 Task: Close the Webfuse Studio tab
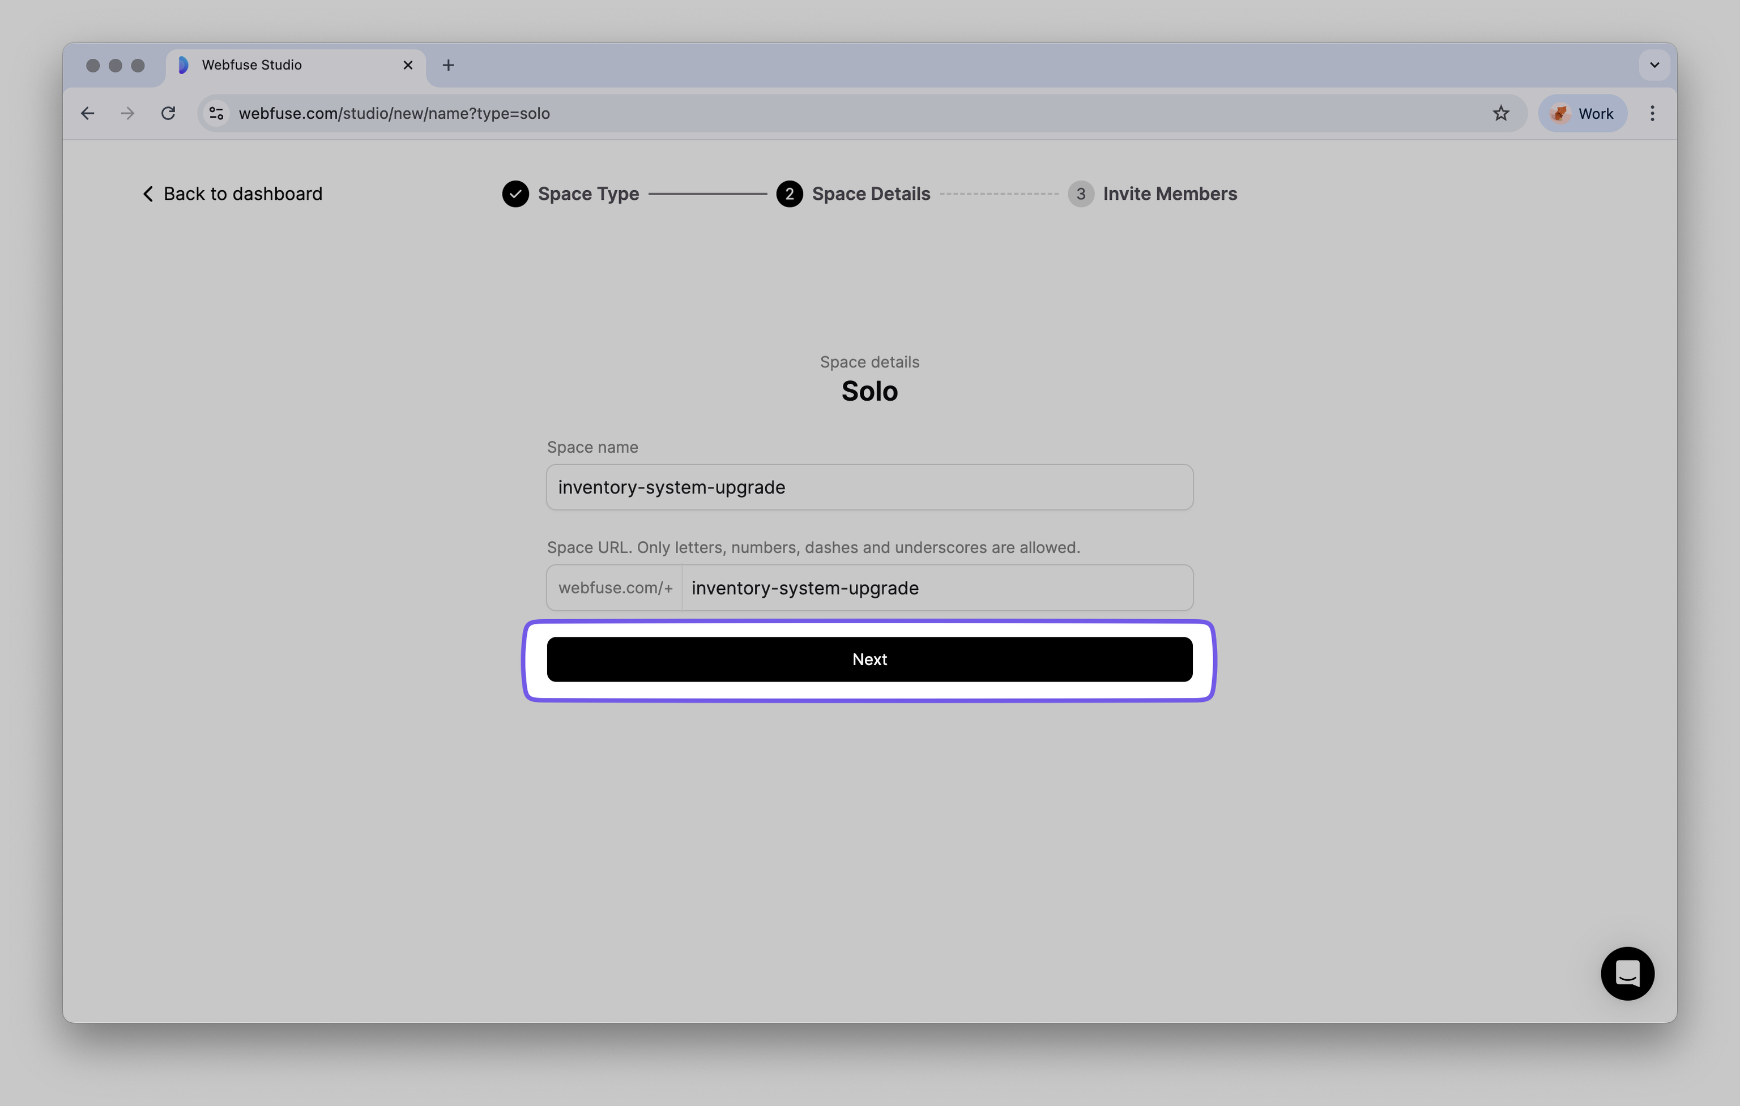coord(408,65)
